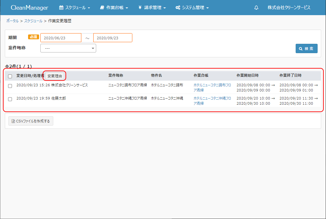Expand the システム管理 dropdown menu
This screenshot has height=219, width=326.
tap(192, 8)
